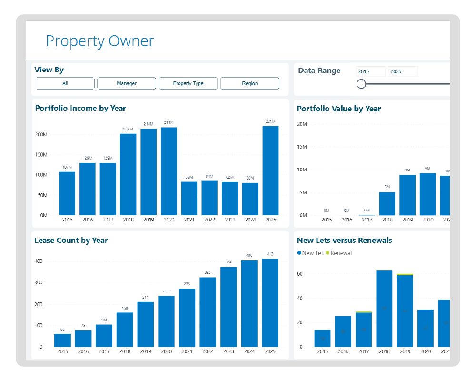Click the 2019 Portfolio Value bar

pyautogui.click(x=407, y=195)
